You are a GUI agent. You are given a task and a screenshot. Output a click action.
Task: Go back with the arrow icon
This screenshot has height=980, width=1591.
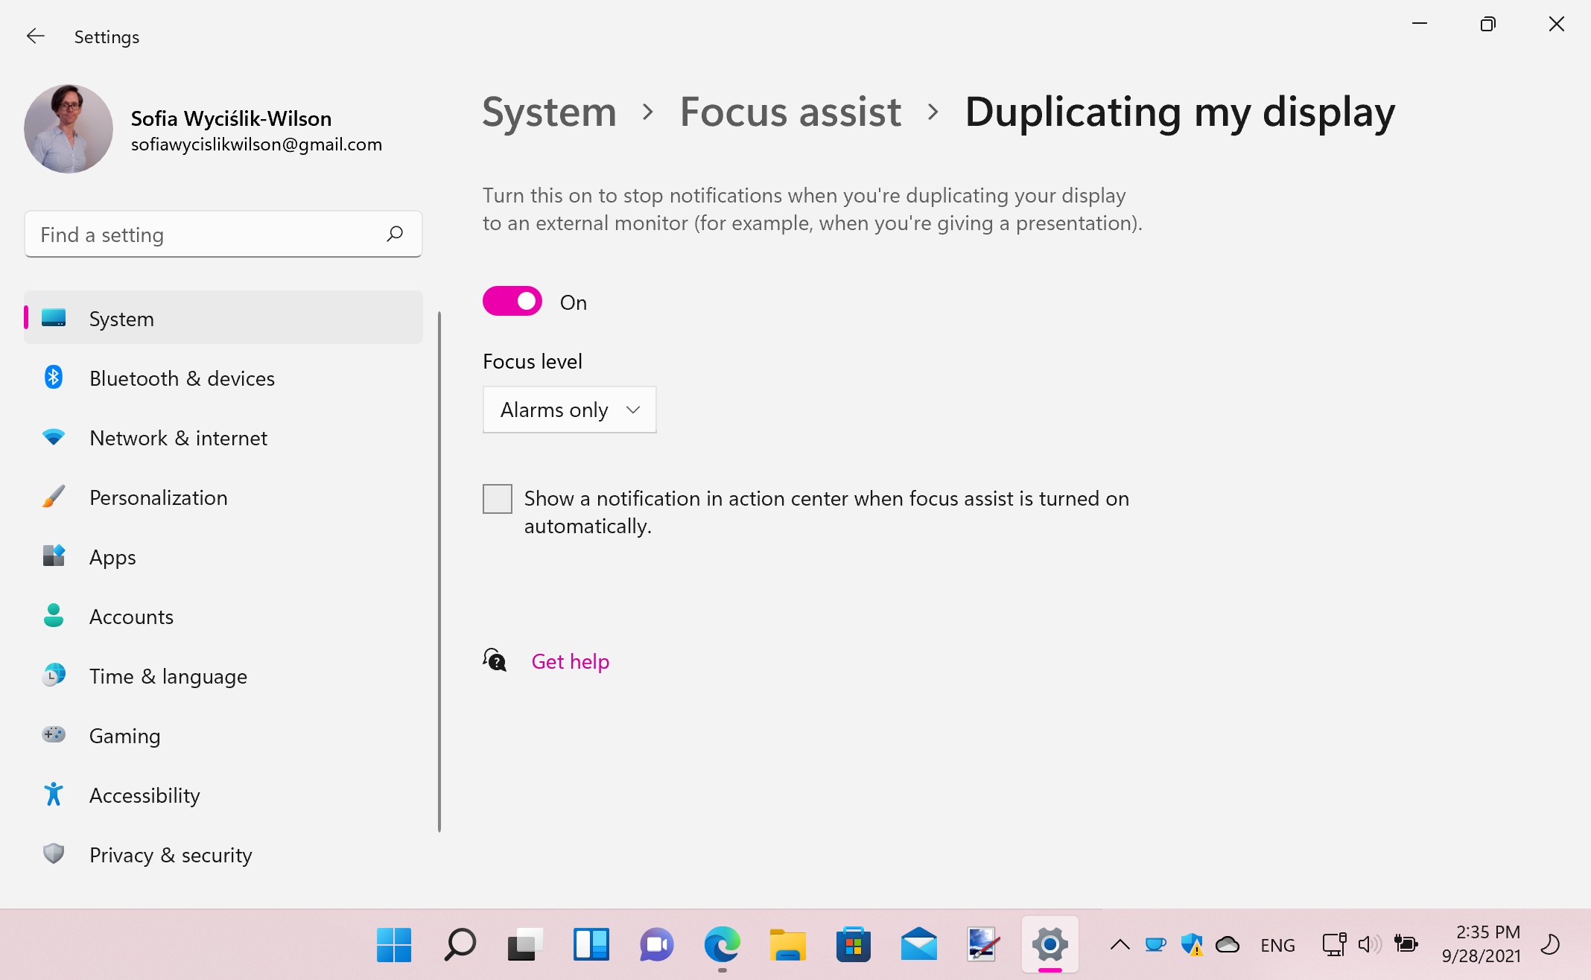35,36
